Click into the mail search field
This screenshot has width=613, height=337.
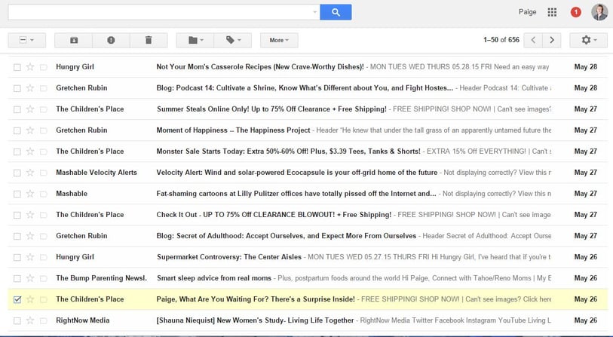(x=160, y=12)
